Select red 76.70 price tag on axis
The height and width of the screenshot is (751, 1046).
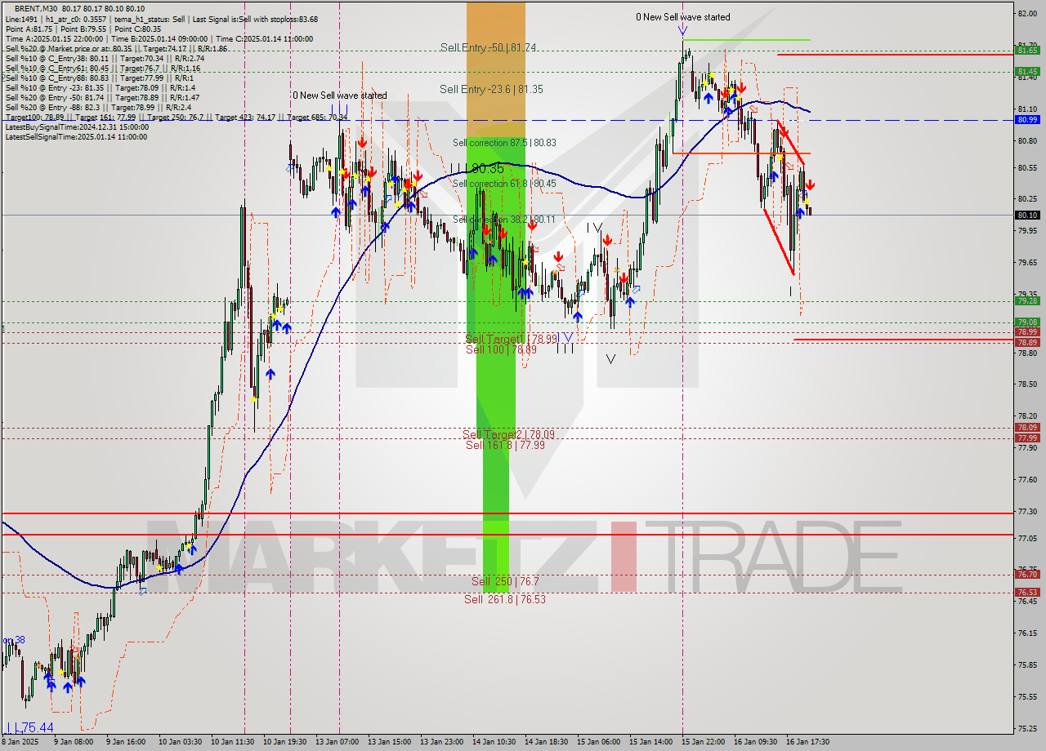coord(1026,575)
